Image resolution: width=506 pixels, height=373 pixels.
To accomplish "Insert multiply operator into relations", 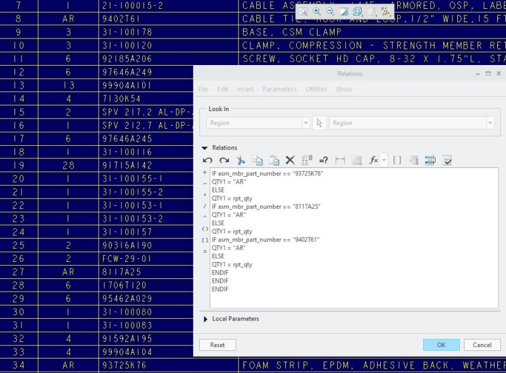I will 204,195.
